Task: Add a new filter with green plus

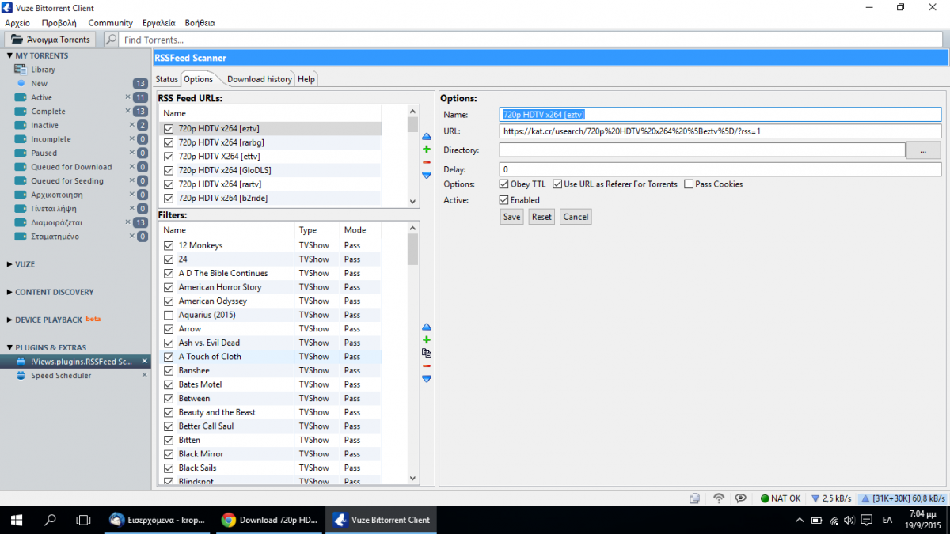Action: (x=427, y=339)
